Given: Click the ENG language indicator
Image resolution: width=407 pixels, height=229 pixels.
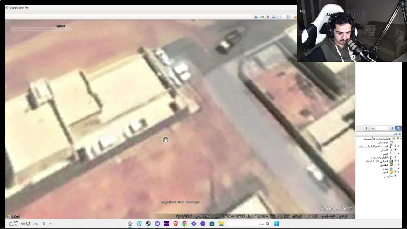Looking at the screenshot, I should point(36,224).
